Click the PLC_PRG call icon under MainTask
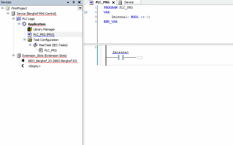This screenshot has height=145, width=233. click(x=41, y=50)
